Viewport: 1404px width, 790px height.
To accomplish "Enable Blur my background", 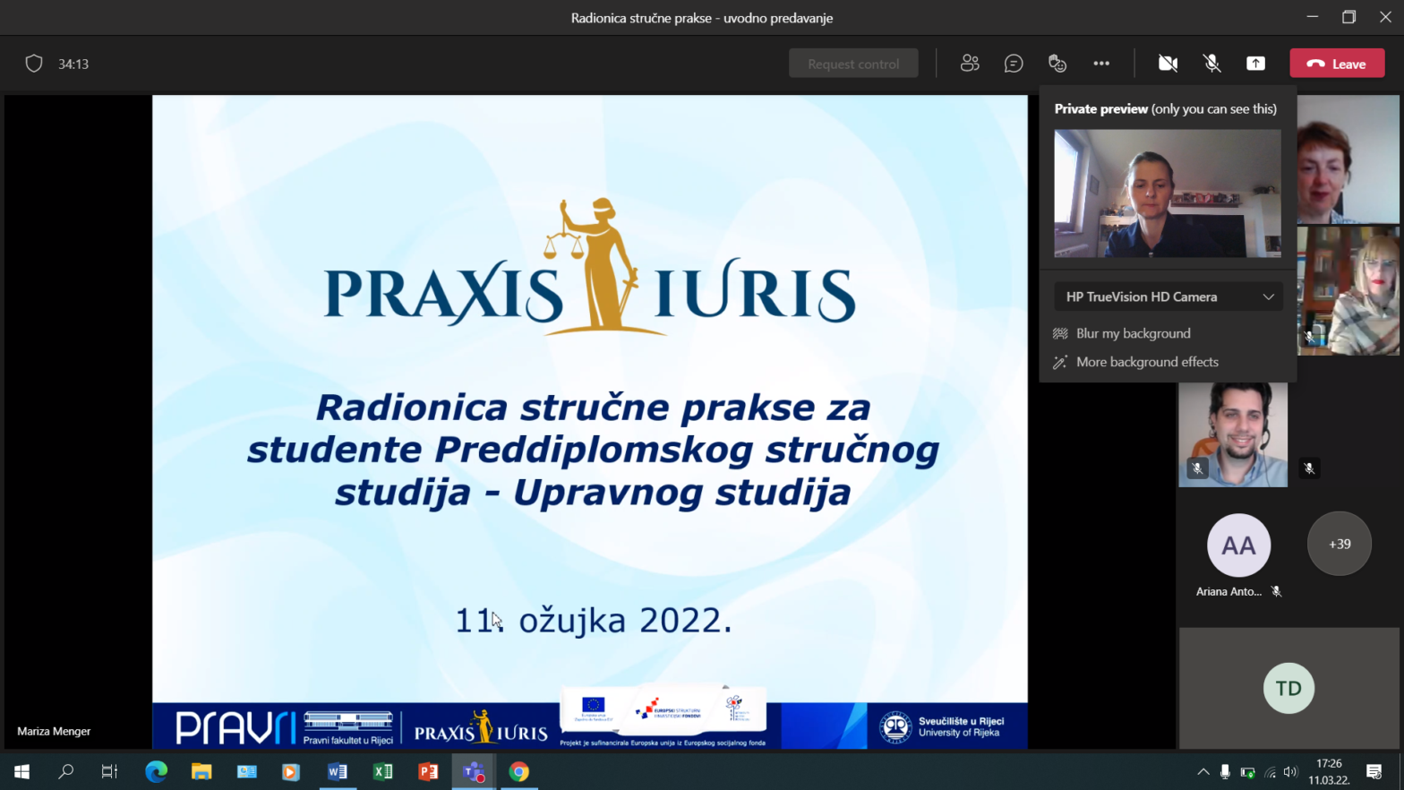I will tap(1133, 333).
